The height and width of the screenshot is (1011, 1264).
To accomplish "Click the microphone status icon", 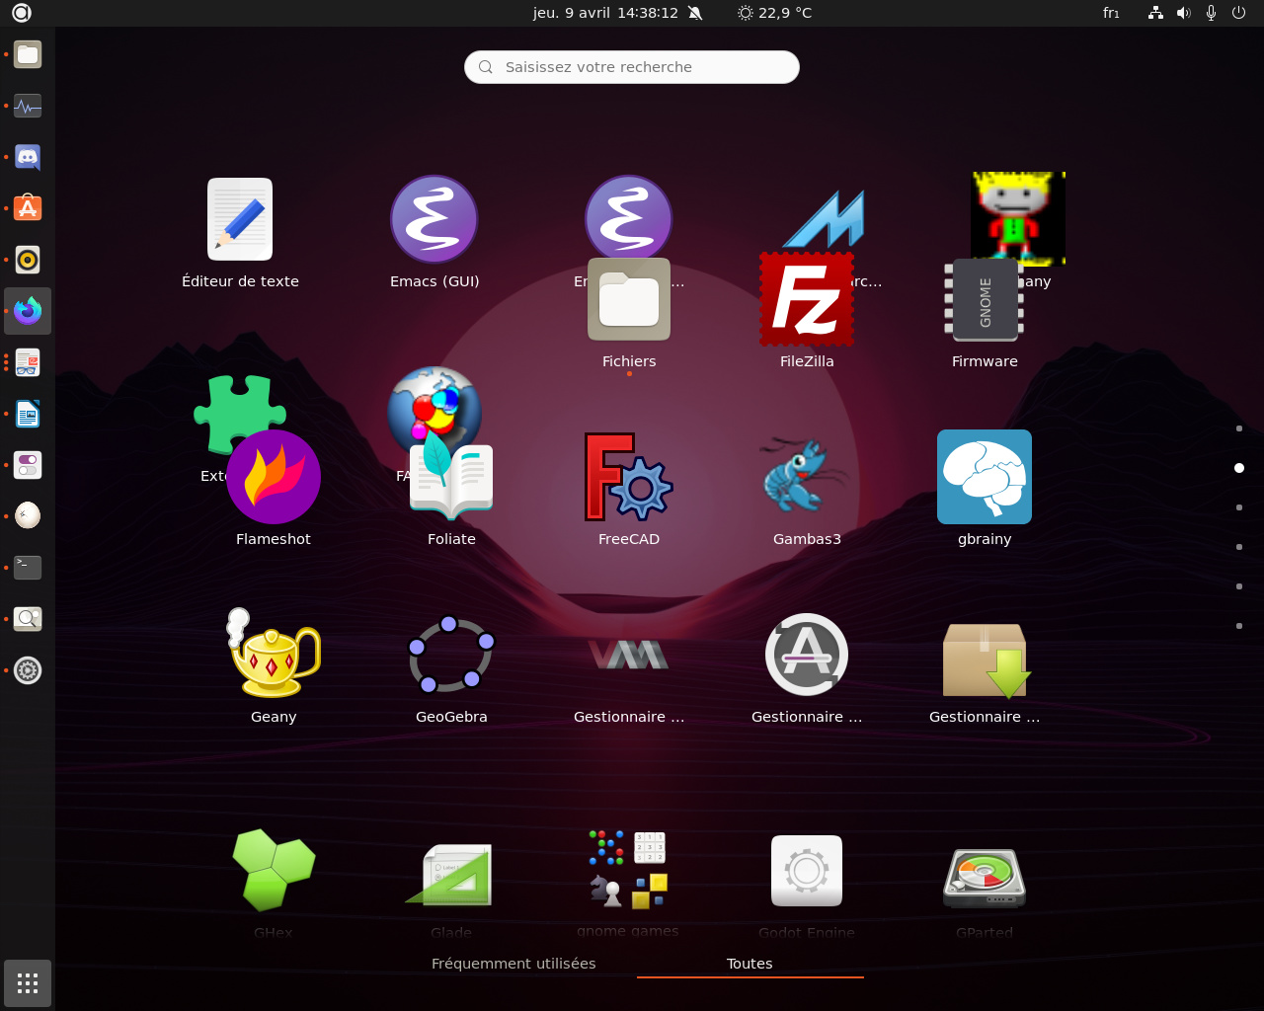I will coord(1211,13).
